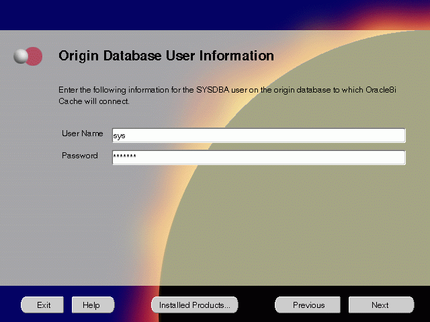Go back with the Previous button
The width and height of the screenshot is (430, 322).
click(308, 305)
